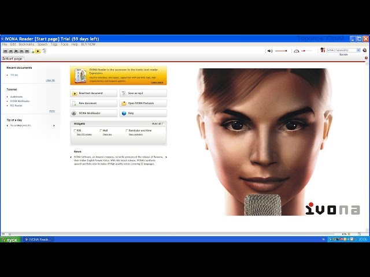Click the link under the Mail widget

(108, 134)
